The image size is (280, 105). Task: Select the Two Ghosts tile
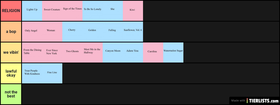[72, 52]
